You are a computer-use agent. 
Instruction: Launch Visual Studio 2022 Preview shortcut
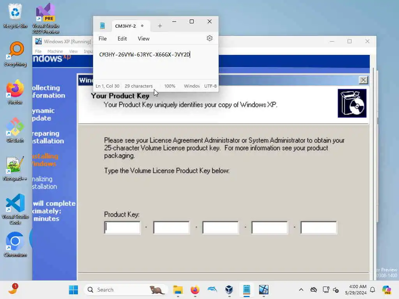(46, 18)
